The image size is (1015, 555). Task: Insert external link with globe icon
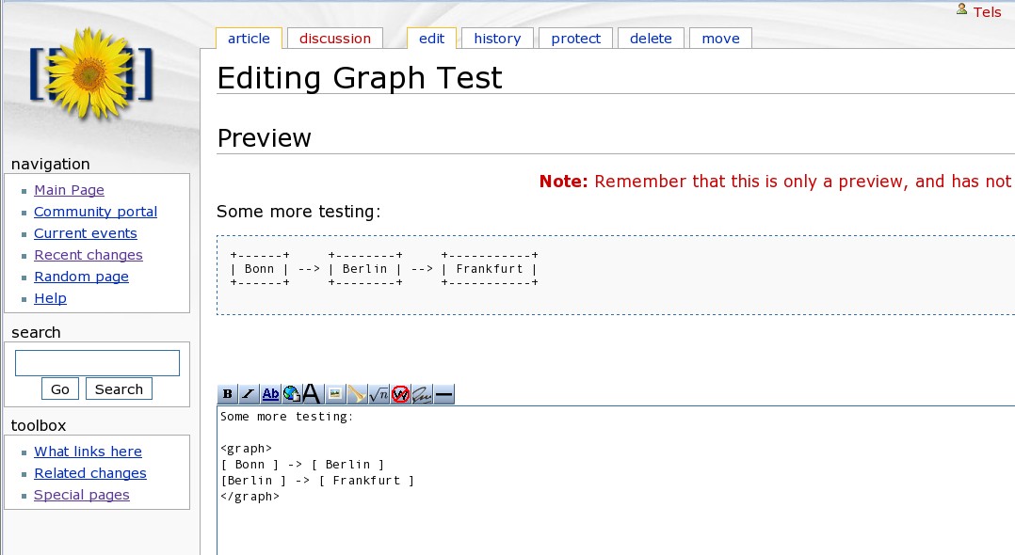(x=291, y=394)
